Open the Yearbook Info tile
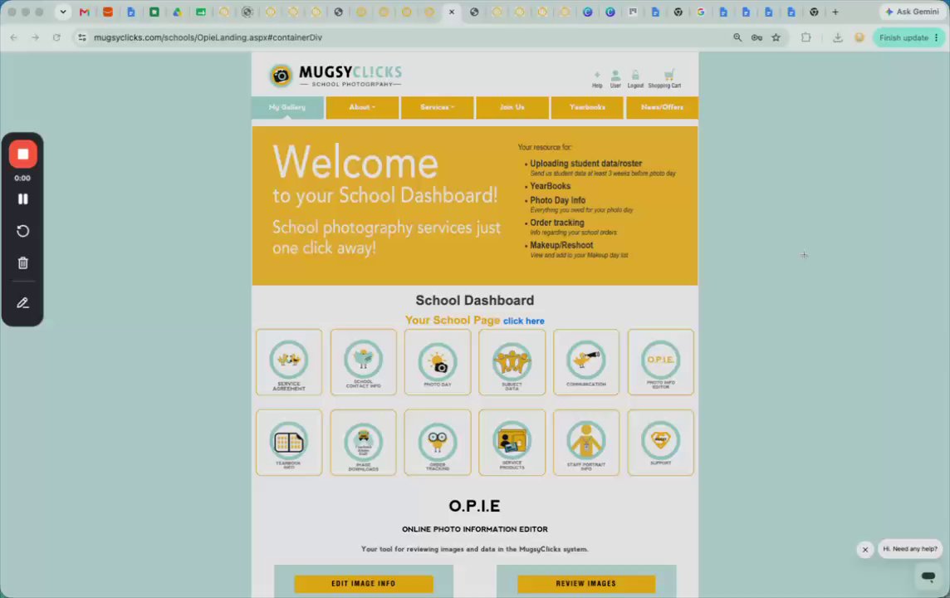Viewport: 950px width, 598px height. coord(289,443)
